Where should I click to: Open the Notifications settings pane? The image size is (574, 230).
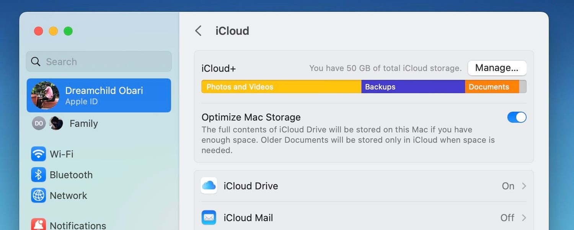click(x=99, y=225)
